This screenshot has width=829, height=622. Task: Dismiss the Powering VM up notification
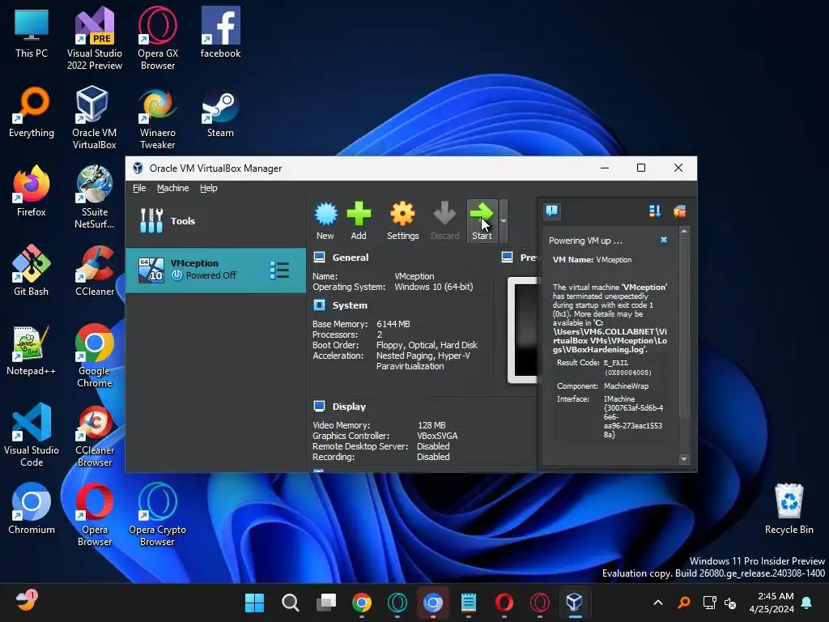point(664,240)
